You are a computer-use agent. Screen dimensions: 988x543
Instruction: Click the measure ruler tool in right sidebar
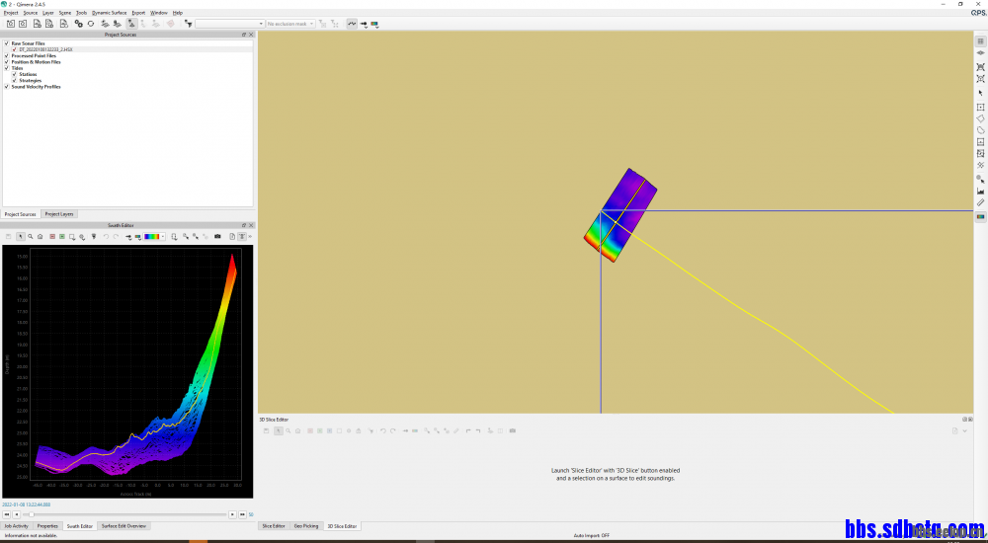pyautogui.click(x=980, y=202)
